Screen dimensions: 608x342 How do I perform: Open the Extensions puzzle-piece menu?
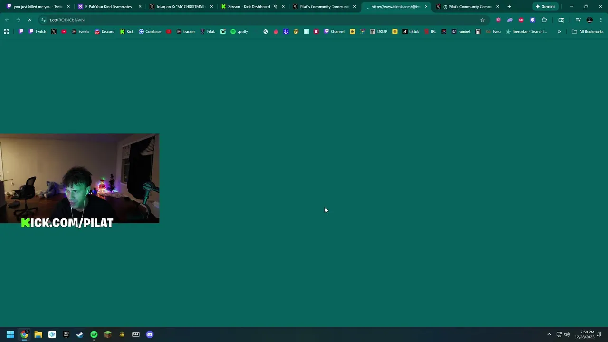tap(544, 20)
